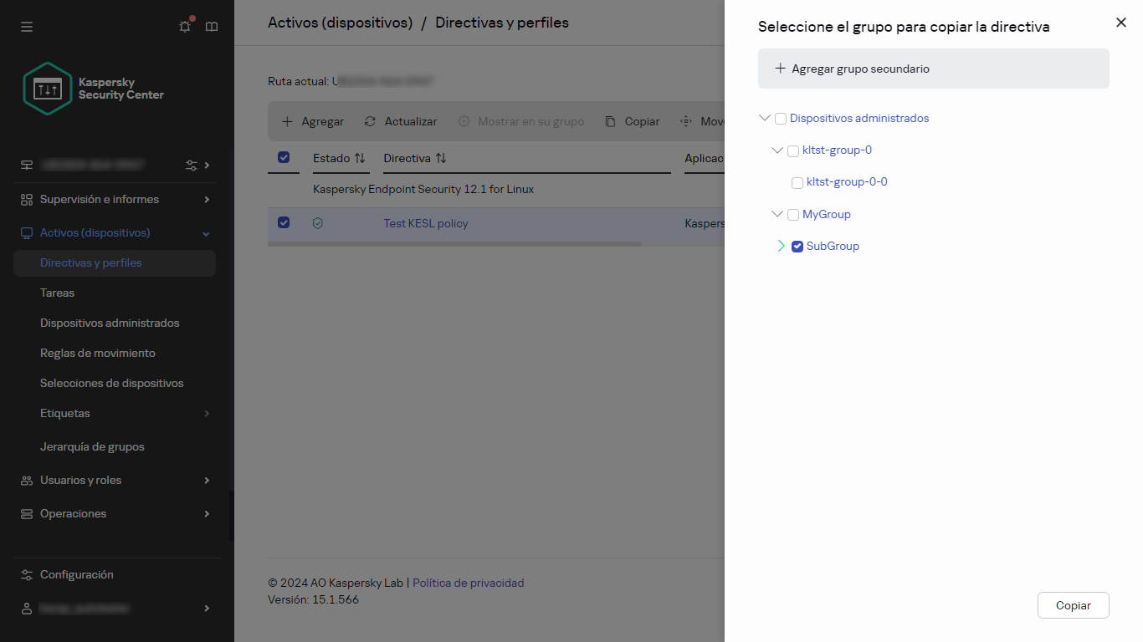
Task: Open the notifications bell icon
Action: click(185, 27)
